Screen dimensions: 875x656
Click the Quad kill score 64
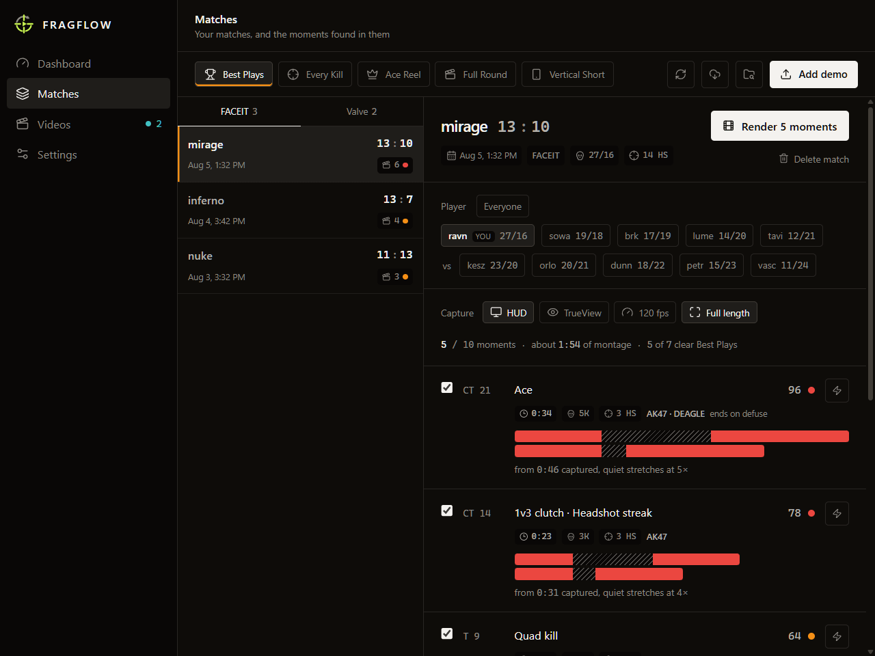(794, 636)
